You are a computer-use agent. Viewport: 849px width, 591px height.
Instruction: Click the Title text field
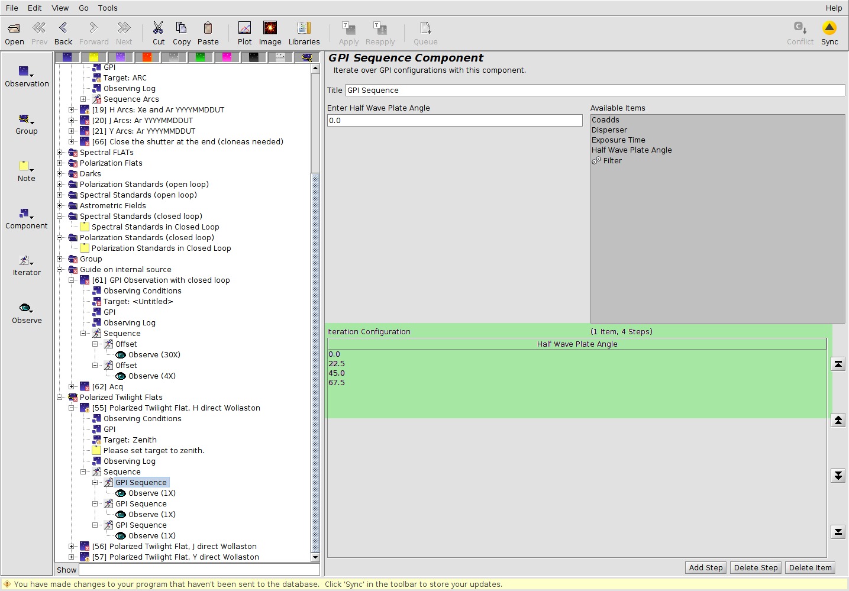(595, 91)
